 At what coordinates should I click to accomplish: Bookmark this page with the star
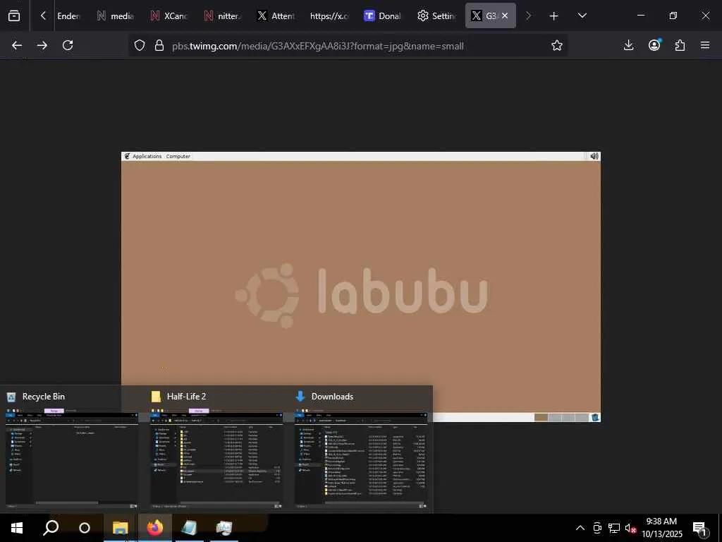(557, 45)
